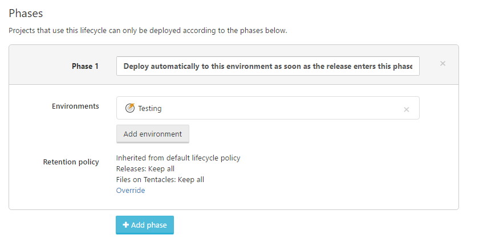The width and height of the screenshot is (479, 239).
Task: Remove Phase 1 using the header X icon
Action: point(443,64)
